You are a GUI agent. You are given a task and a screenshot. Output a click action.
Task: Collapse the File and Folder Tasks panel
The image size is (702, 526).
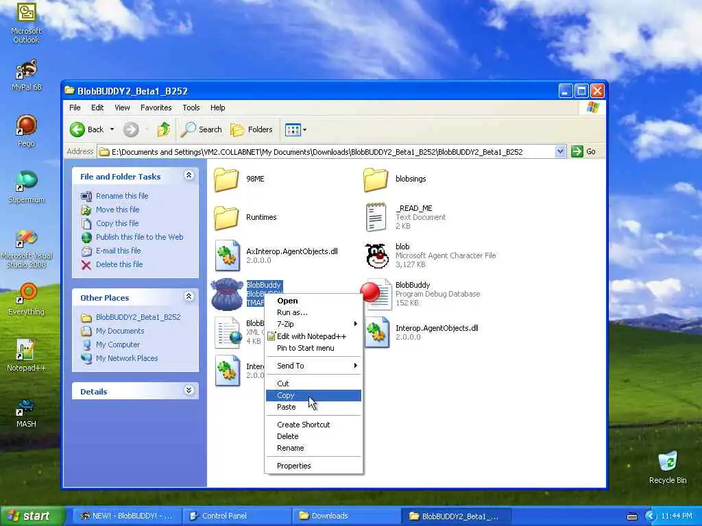189,176
